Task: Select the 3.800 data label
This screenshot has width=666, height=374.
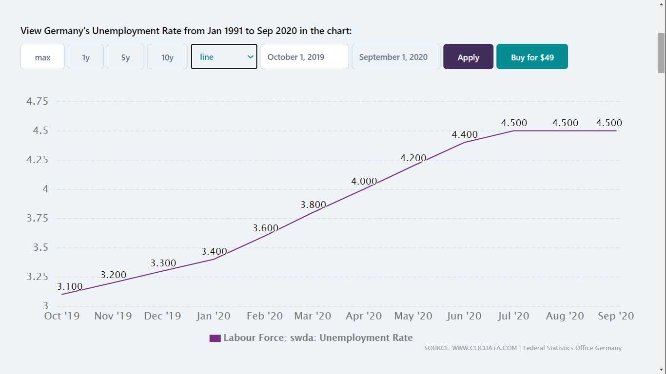Action: [313, 205]
